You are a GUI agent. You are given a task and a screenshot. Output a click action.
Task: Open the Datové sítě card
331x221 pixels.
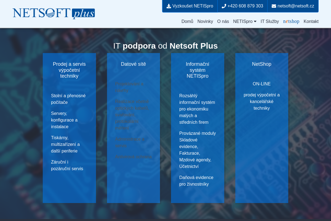pos(133,64)
